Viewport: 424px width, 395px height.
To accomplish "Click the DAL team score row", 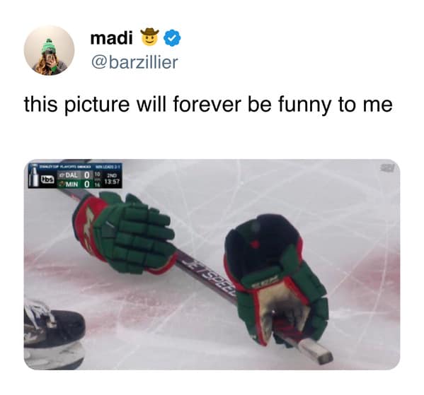I will tap(75, 175).
